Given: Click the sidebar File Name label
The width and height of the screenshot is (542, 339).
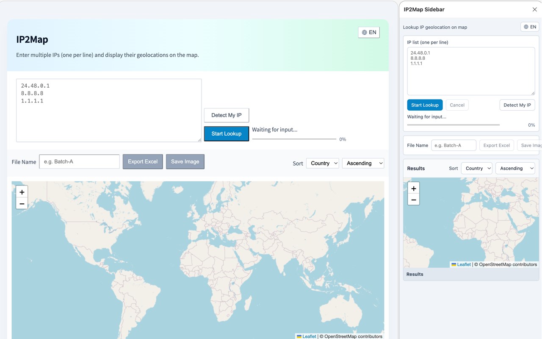Looking at the screenshot, I should pos(418,145).
